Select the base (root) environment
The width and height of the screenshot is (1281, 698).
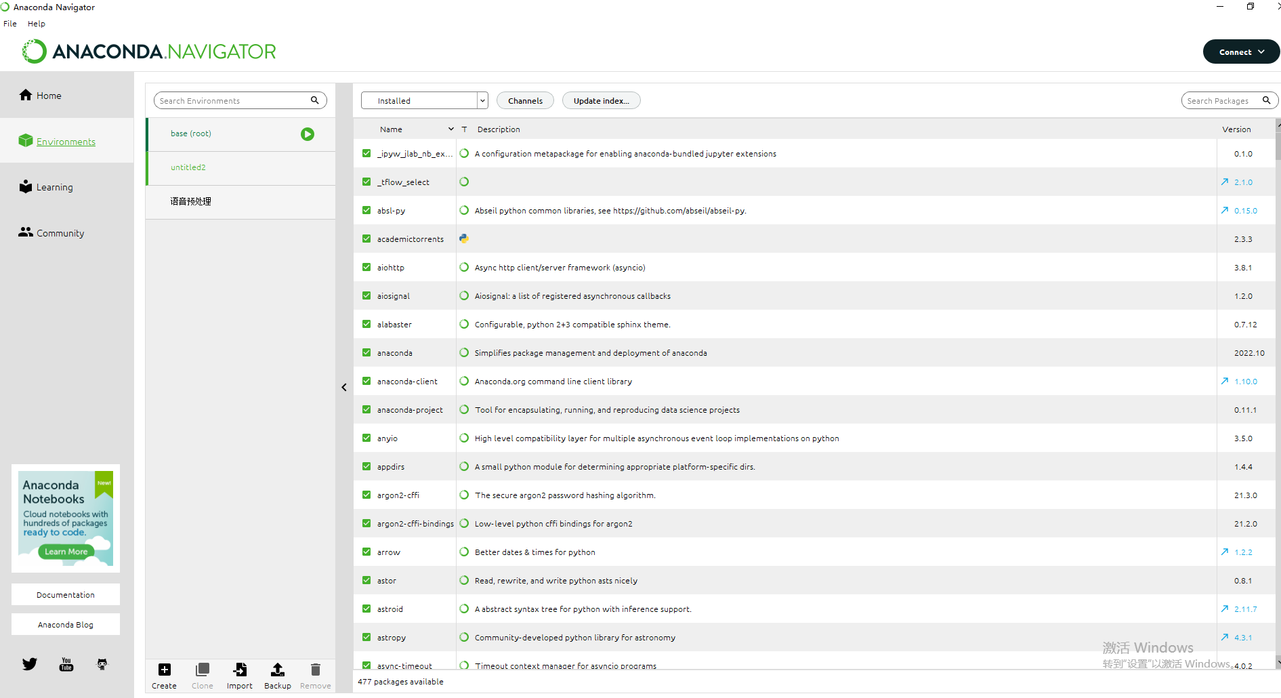coord(240,134)
